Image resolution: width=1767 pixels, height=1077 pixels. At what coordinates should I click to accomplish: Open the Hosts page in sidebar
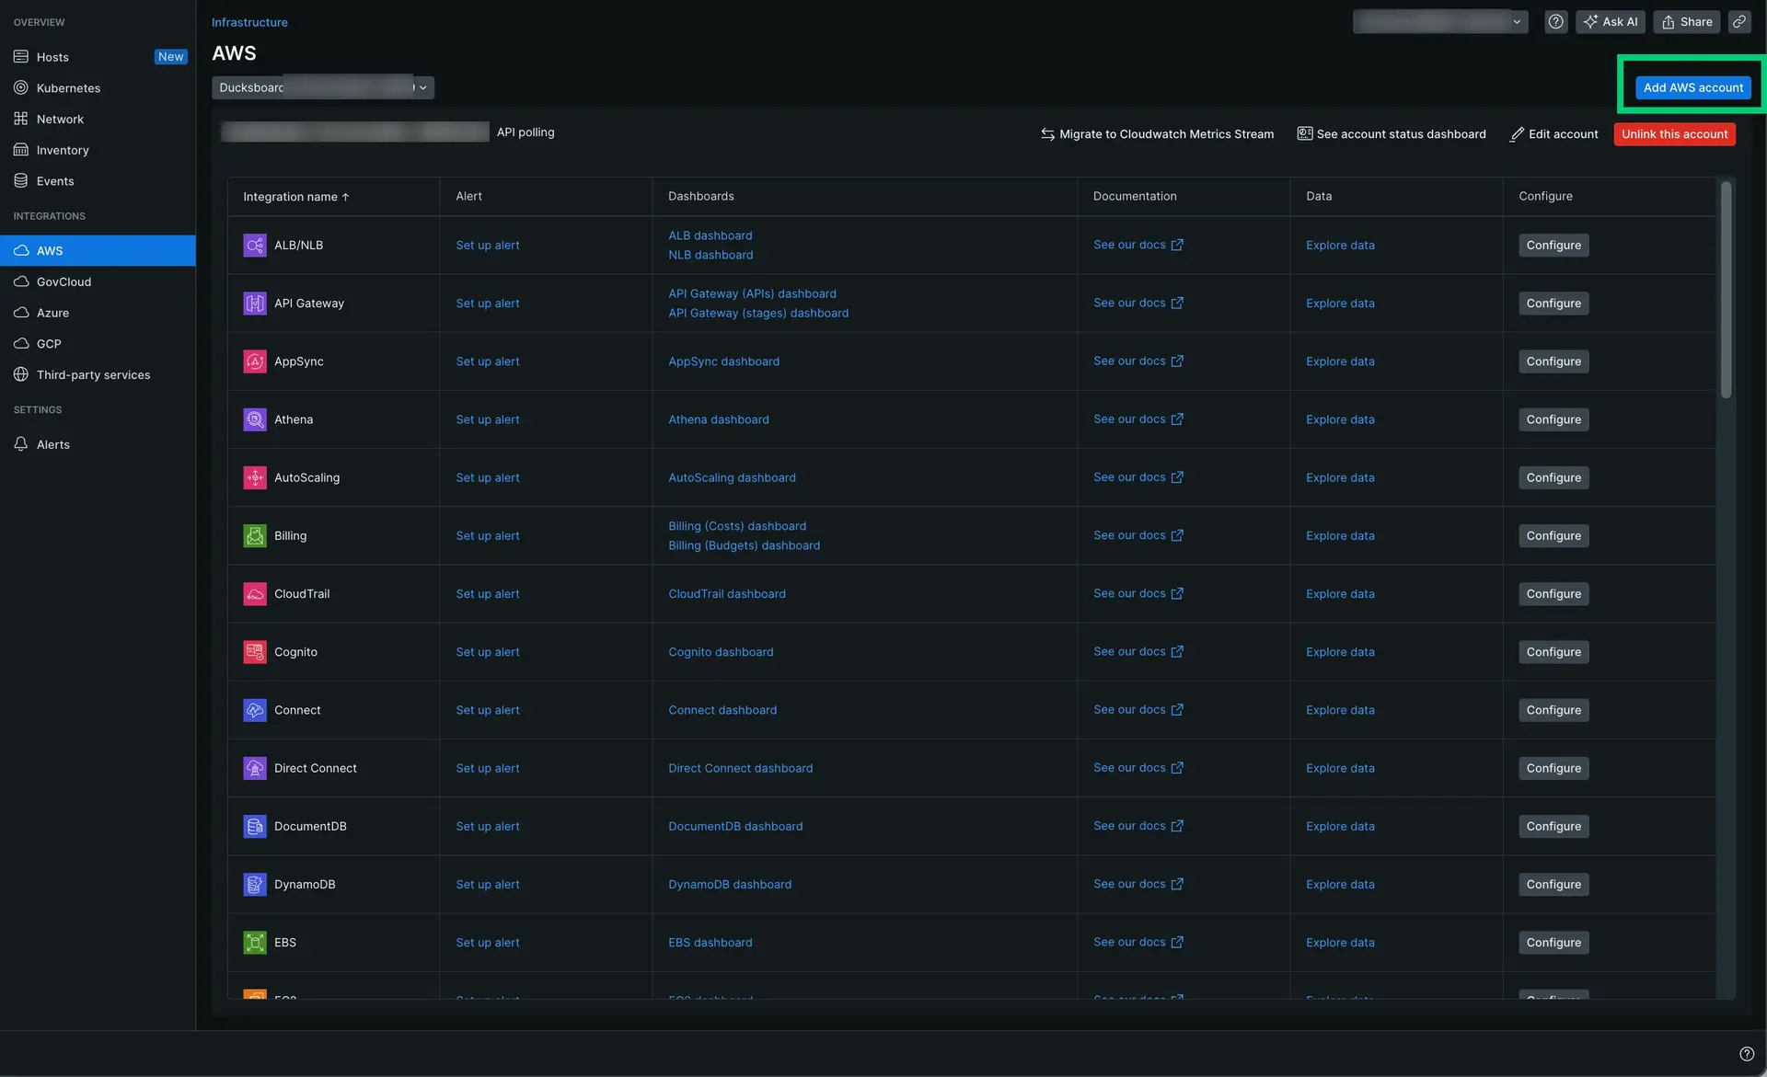pyautogui.click(x=98, y=57)
